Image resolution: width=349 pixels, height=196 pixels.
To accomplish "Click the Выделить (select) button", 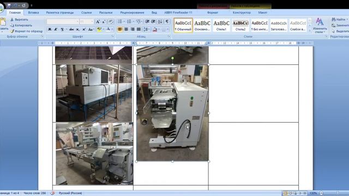I will click(340, 31).
